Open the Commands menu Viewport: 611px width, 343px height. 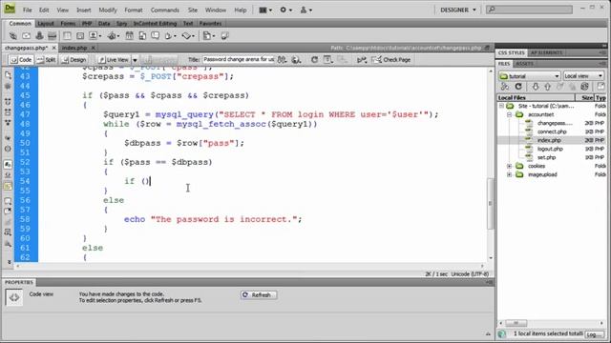coord(165,10)
